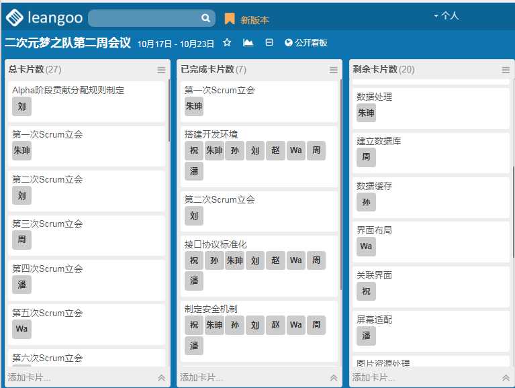Open 第一次Scrum立会 card in 总卡片数
515x388 pixels.
(x=87, y=146)
